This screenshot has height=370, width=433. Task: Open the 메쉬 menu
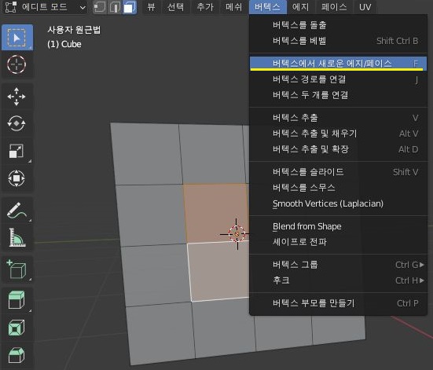pos(234,7)
